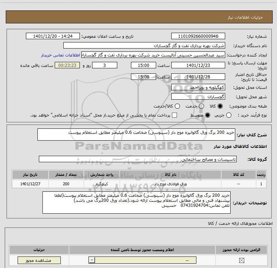Screen dimensions: 277x268
Task: Click واحد شمارش column header
Action: 101,175
